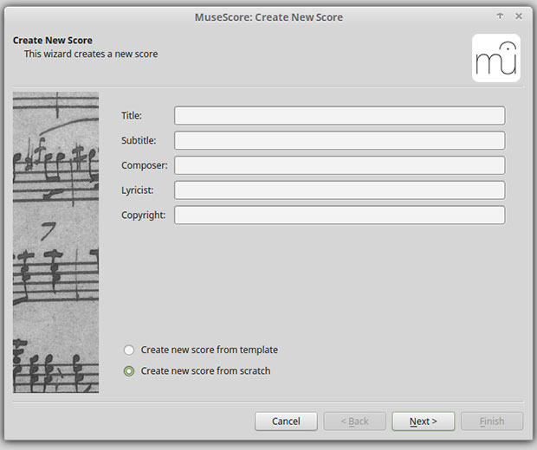
Task: Click the Subtitle input field
Action: coord(340,140)
